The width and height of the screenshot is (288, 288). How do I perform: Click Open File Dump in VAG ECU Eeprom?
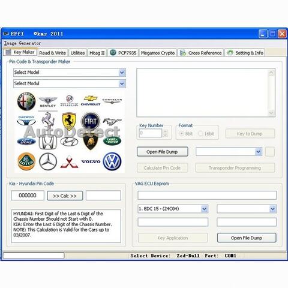247,238
